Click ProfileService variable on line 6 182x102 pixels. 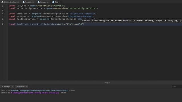tap(26, 19)
